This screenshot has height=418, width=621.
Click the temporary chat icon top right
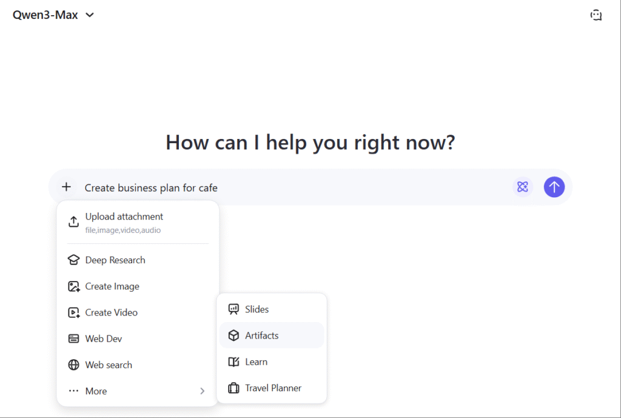click(x=596, y=15)
